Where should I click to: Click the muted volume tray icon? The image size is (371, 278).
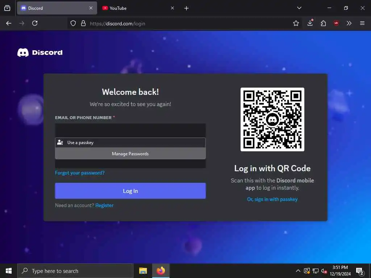(x=324, y=271)
